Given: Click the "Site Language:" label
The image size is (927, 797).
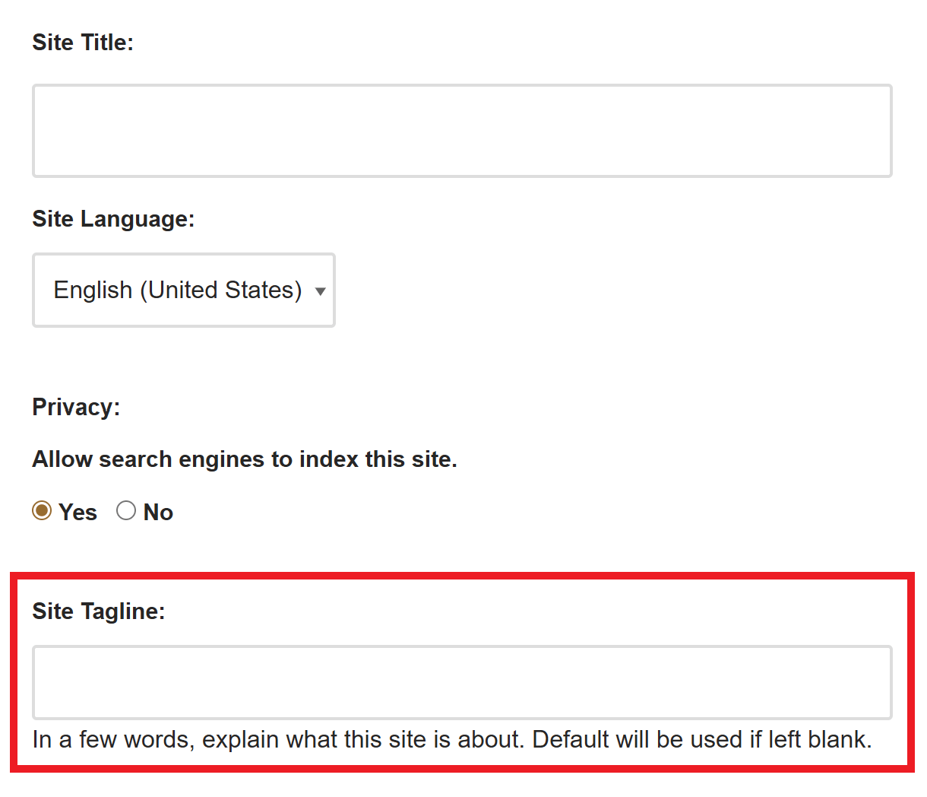Looking at the screenshot, I should [113, 219].
